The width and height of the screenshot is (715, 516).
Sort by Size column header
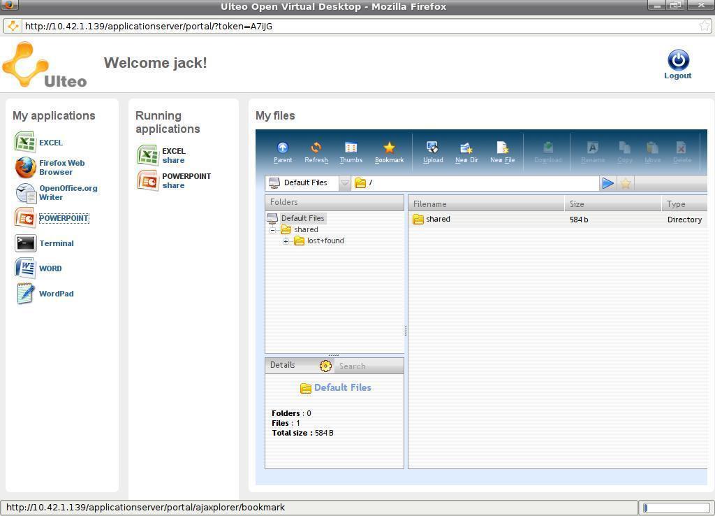pyautogui.click(x=613, y=203)
